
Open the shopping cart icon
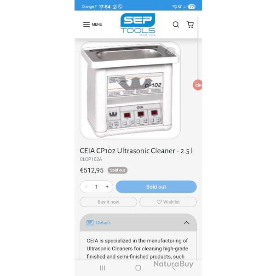[x=190, y=24]
